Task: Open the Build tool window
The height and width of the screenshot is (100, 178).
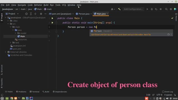Action: click(46, 92)
